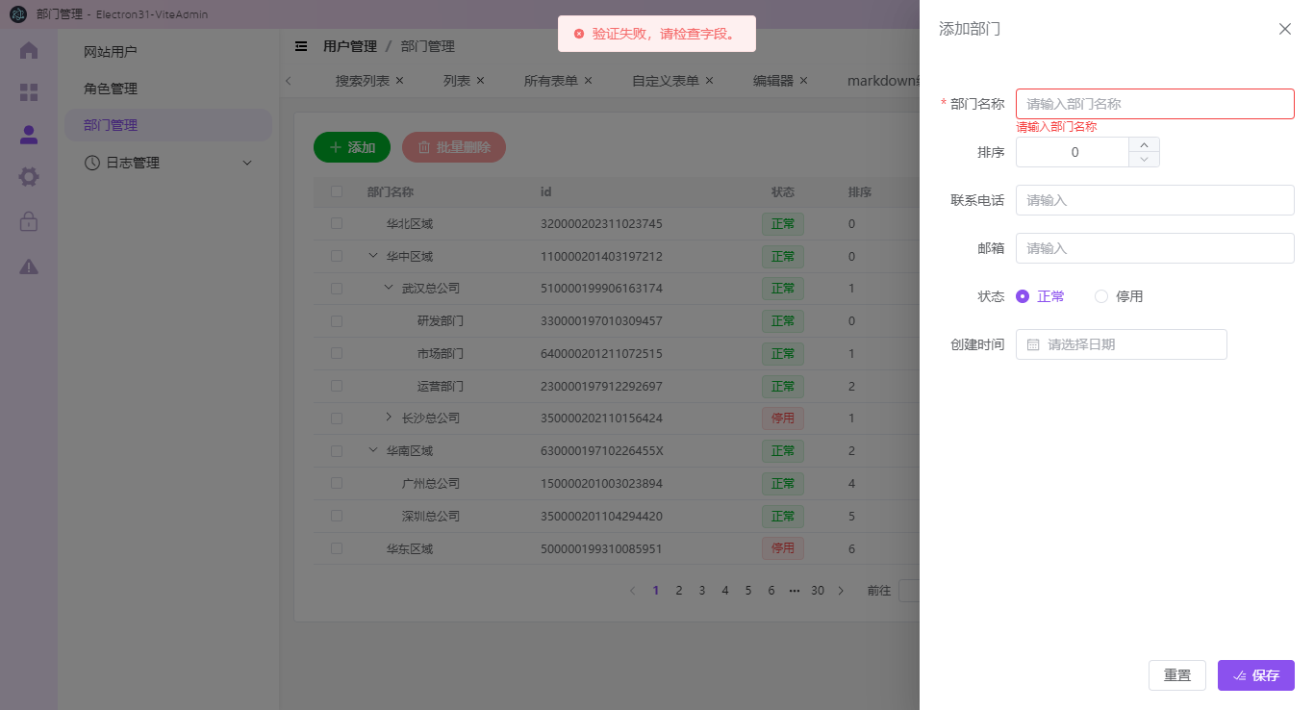Viewport: 1314px width, 710px height.
Task: Increase 排序 using the up stepper arrow
Action: pyautogui.click(x=1144, y=145)
